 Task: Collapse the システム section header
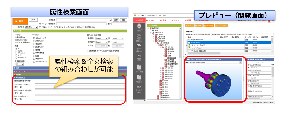[70, 31]
